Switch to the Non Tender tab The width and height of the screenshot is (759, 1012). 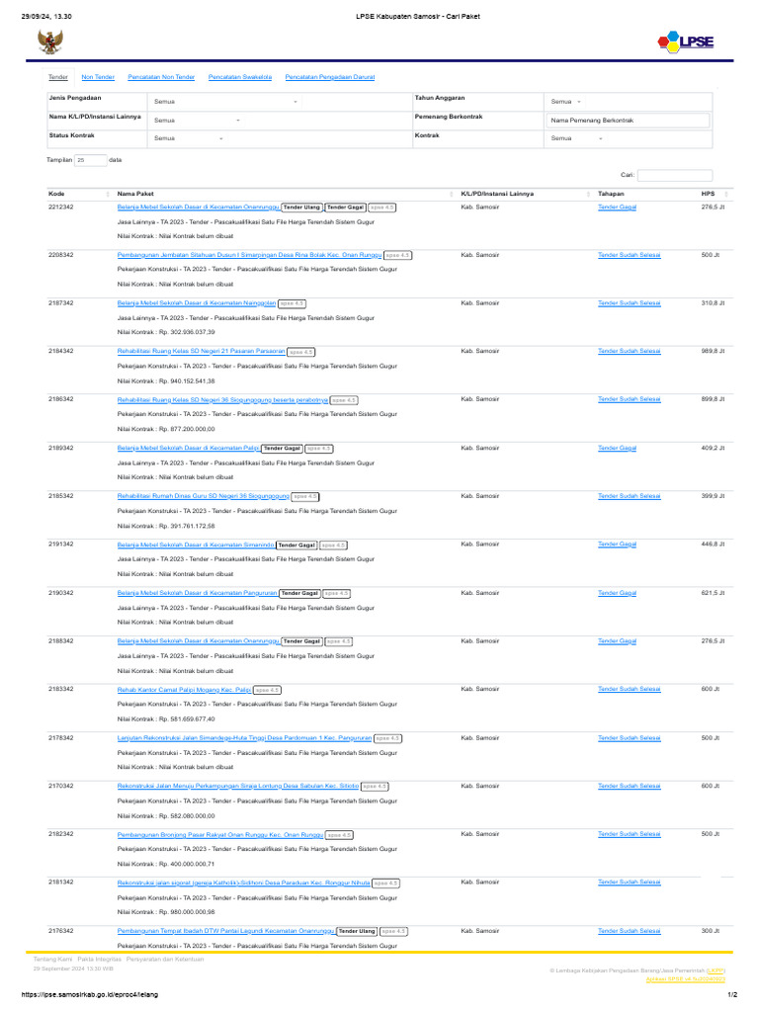click(x=98, y=76)
